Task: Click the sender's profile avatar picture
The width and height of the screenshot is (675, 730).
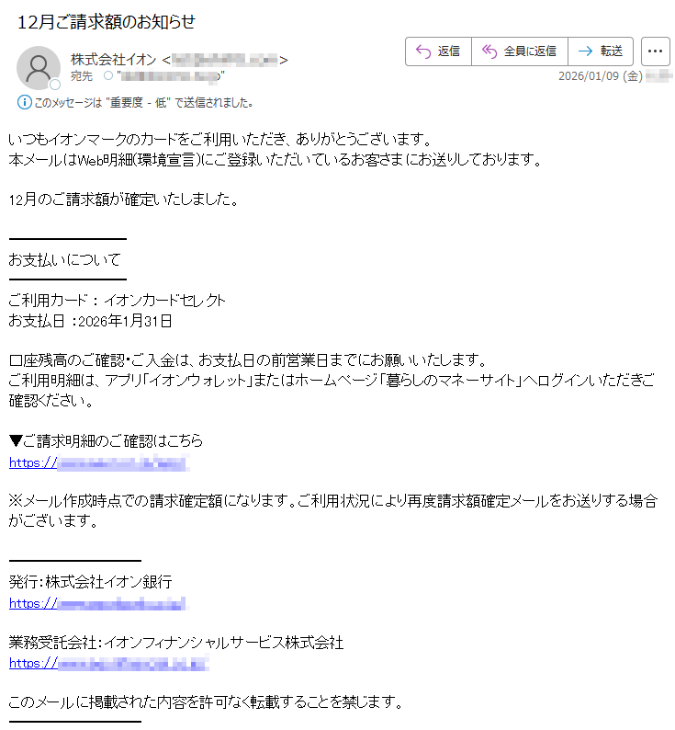Action: (39, 68)
